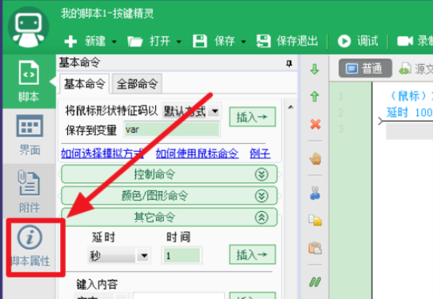
Task: Pin the 基本命令 panel
Action: coord(289,63)
